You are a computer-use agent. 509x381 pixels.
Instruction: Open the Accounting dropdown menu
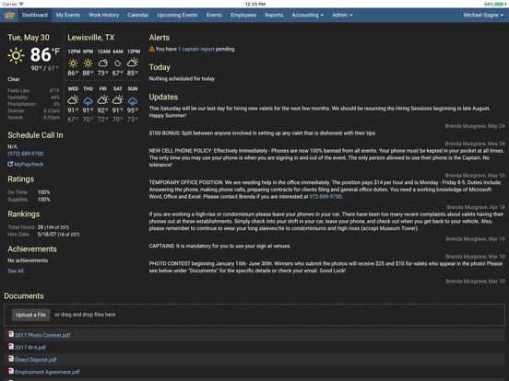307,15
